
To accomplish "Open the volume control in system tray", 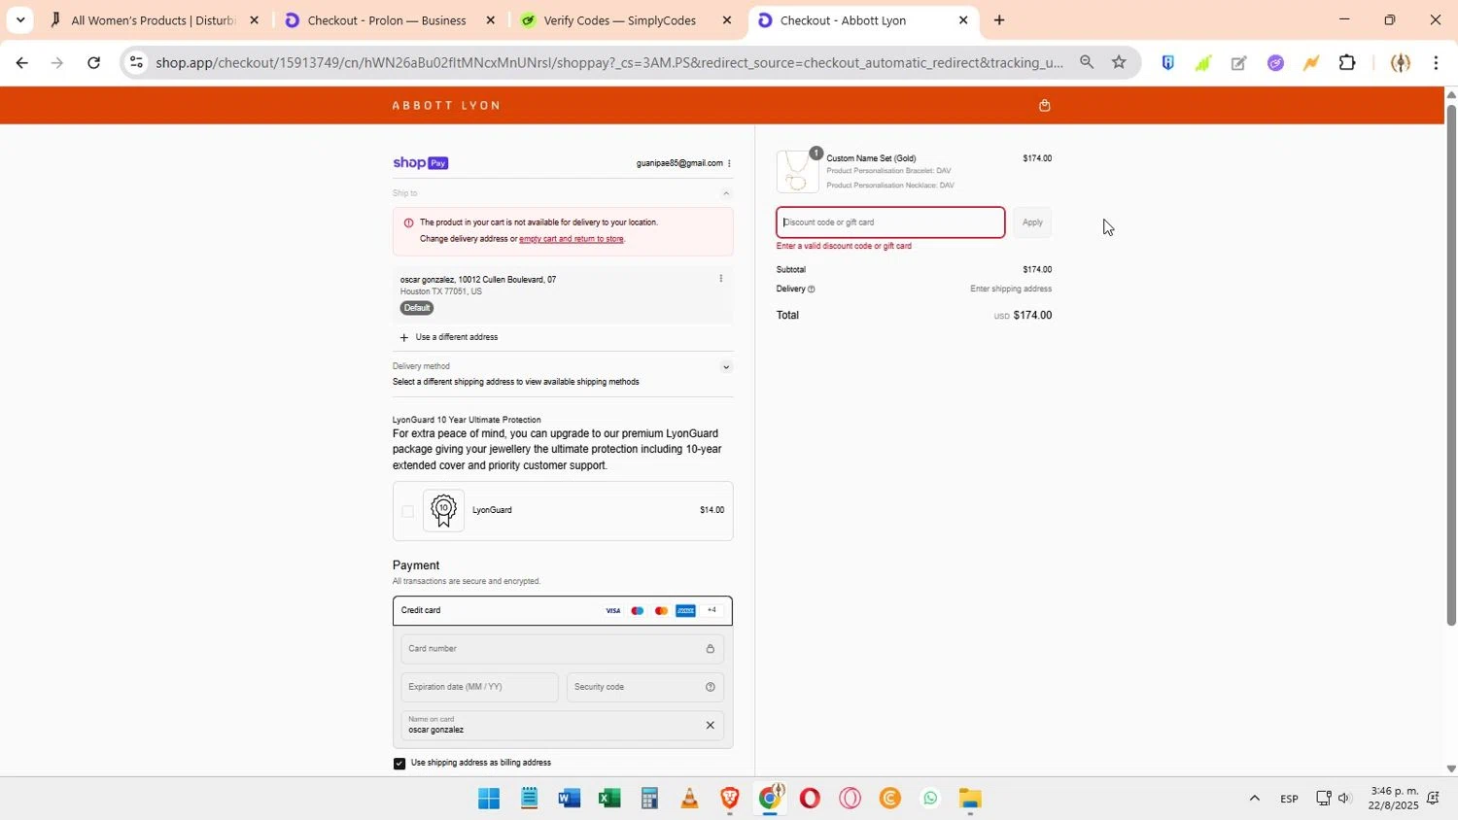I will click(1345, 799).
